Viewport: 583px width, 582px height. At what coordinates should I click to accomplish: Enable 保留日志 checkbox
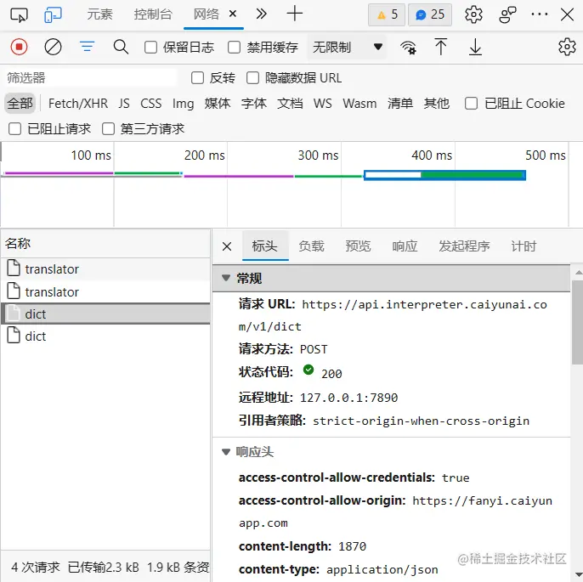click(x=150, y=48)
